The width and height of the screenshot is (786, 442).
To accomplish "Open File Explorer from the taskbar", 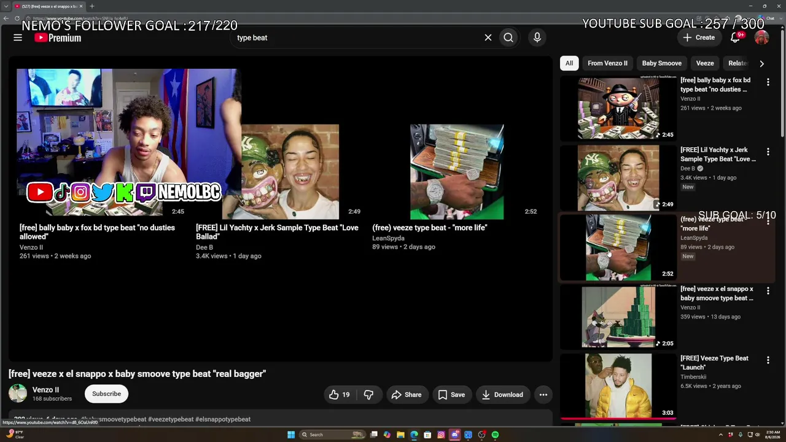I will click(x=400, y=435).
